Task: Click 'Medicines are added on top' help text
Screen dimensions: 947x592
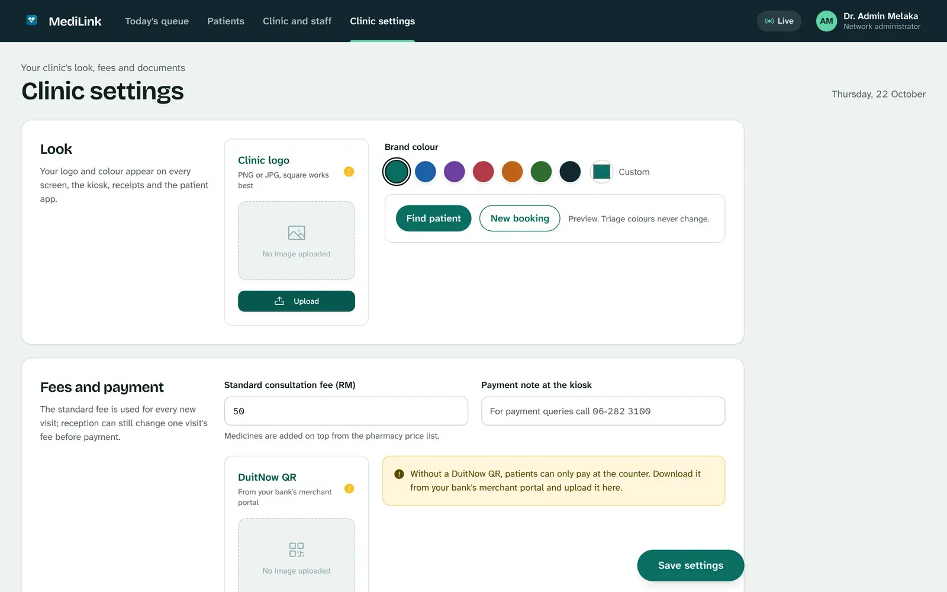Action: 331,436
